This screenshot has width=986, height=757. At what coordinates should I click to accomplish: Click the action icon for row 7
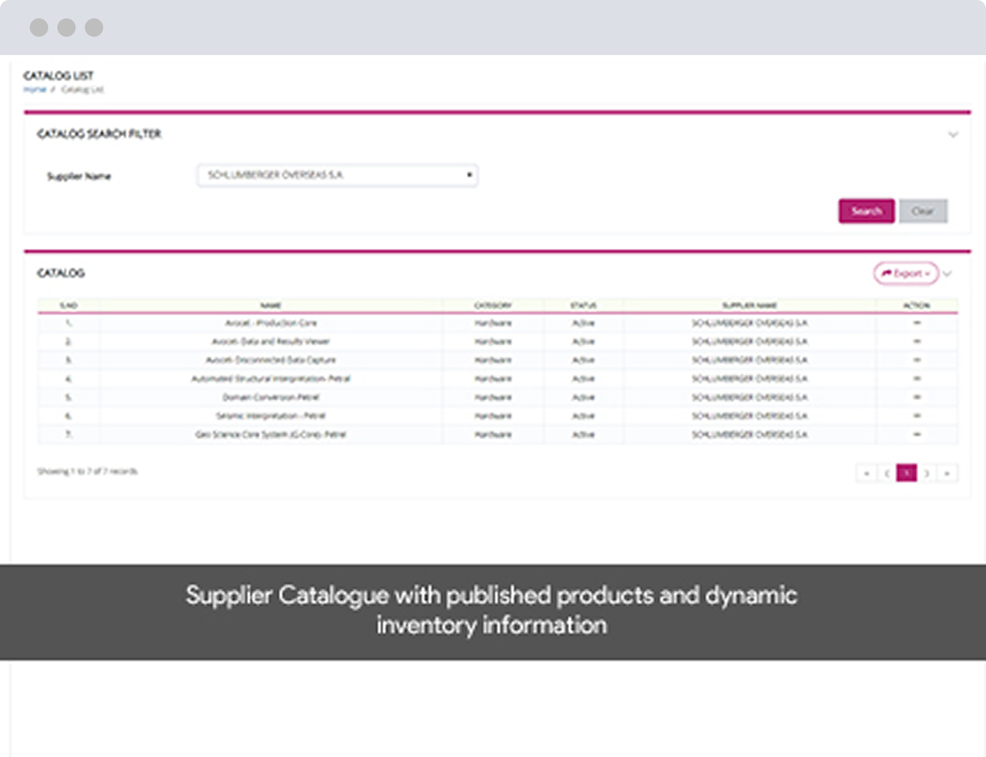click(917, 434)
